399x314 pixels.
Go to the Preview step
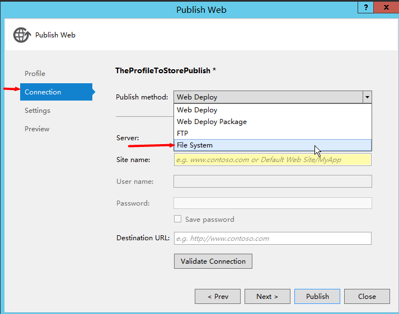click(37, 129)
